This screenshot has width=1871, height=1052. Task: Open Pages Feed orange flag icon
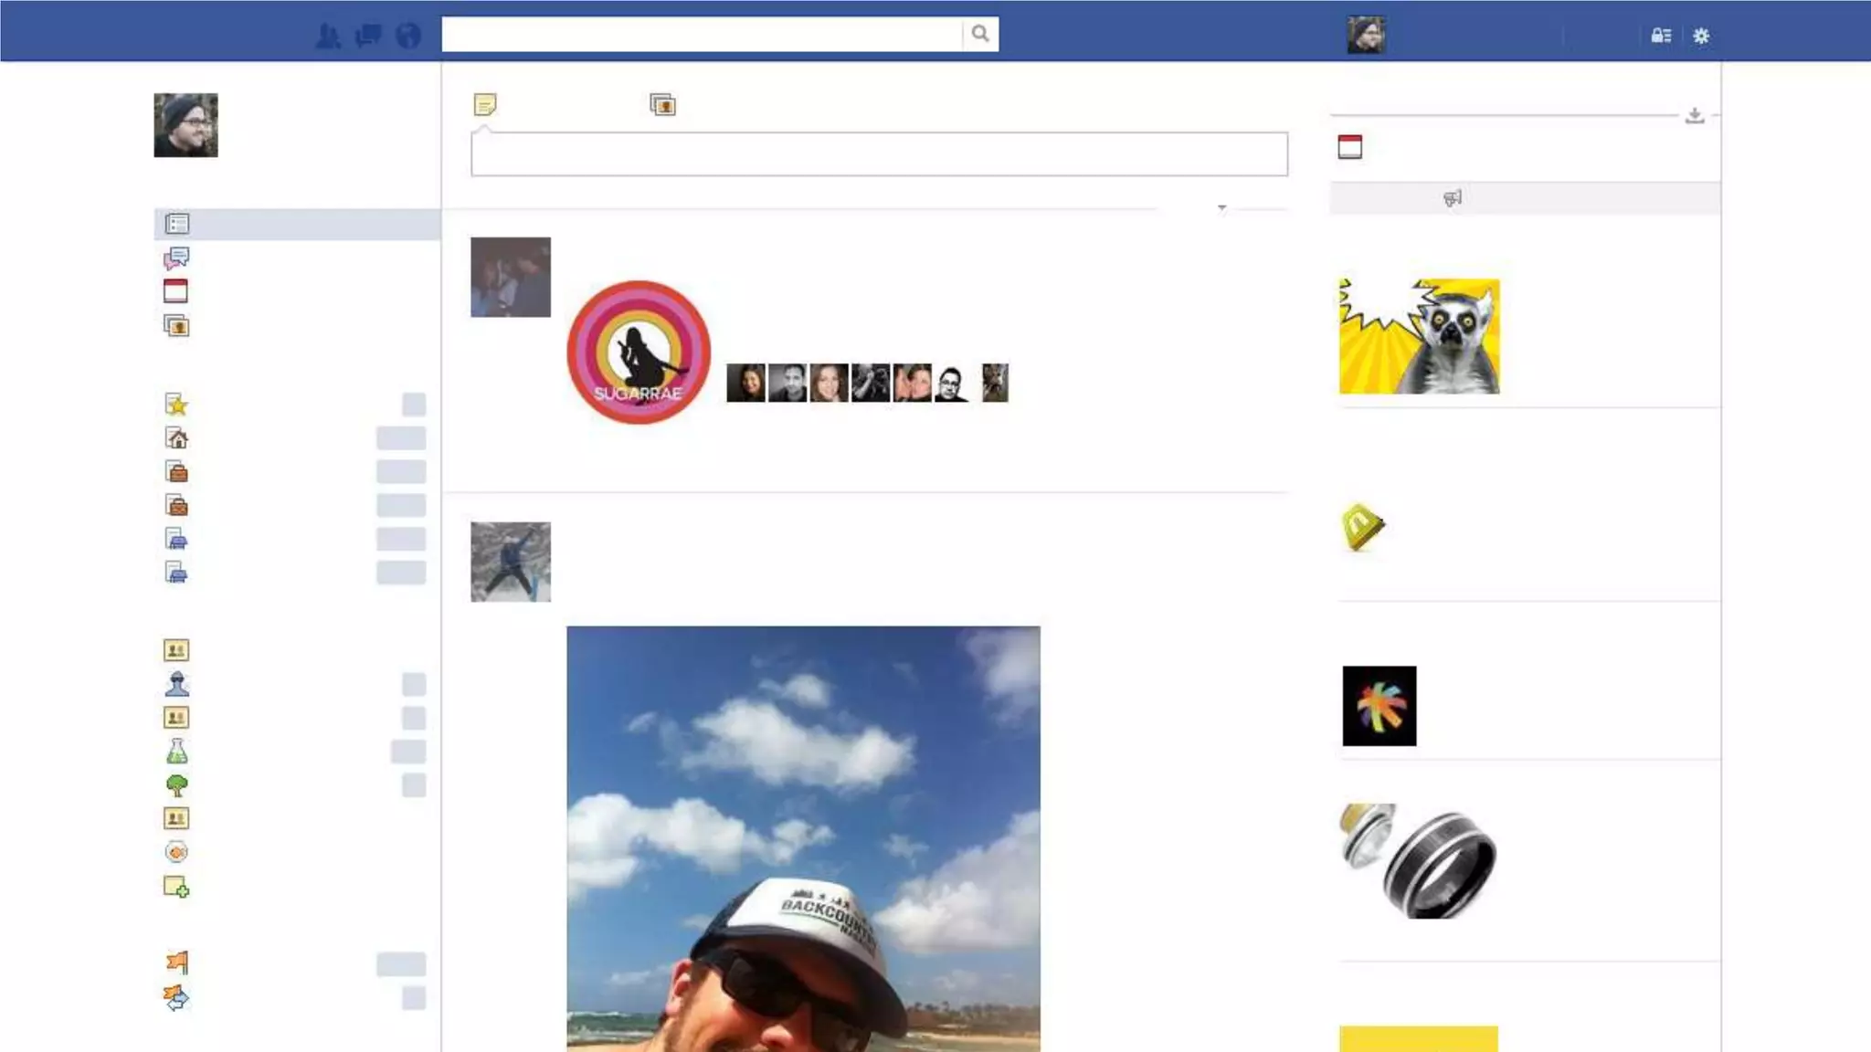(177, 963)
